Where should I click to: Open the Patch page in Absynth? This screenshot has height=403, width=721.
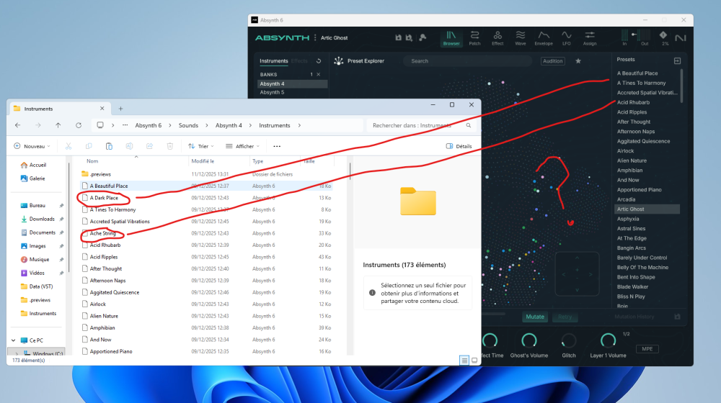tap(474, 38)
